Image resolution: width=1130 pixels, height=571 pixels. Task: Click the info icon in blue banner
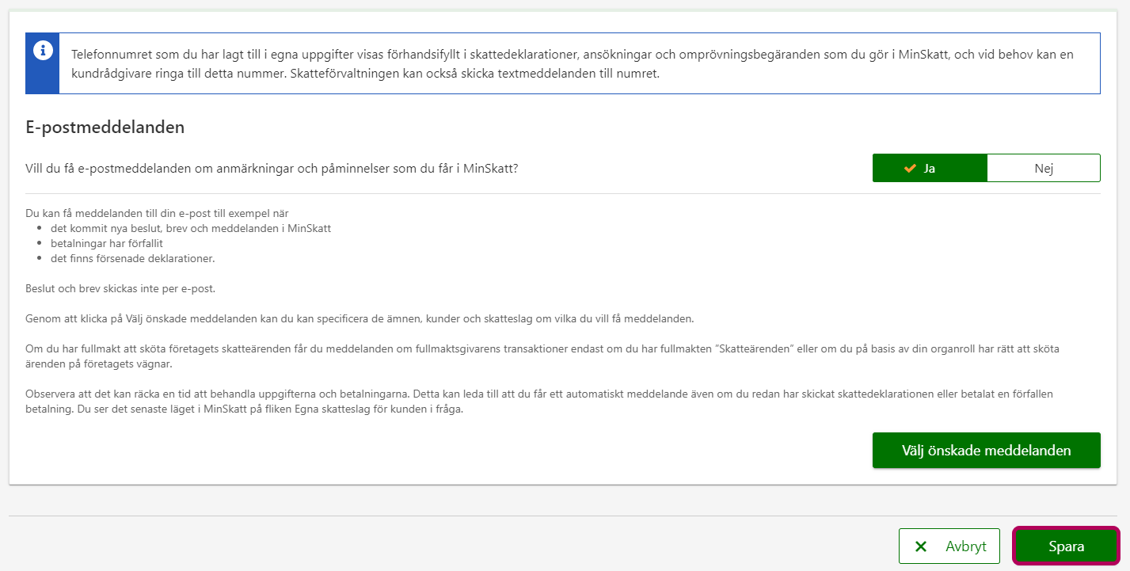pyautogui.click(x=42, y=51)
